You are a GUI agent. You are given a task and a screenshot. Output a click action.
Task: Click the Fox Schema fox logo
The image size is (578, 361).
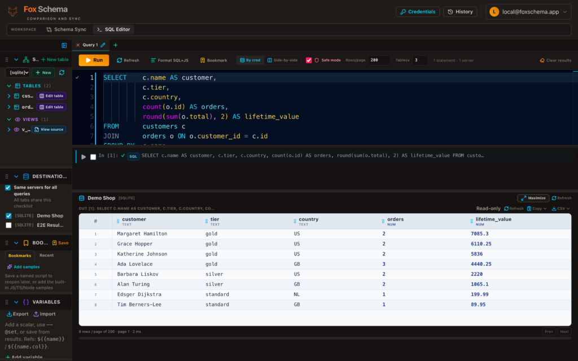click(12, 11)
